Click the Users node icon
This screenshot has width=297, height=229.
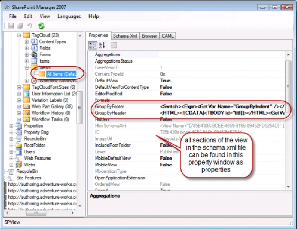pos(19,152)
